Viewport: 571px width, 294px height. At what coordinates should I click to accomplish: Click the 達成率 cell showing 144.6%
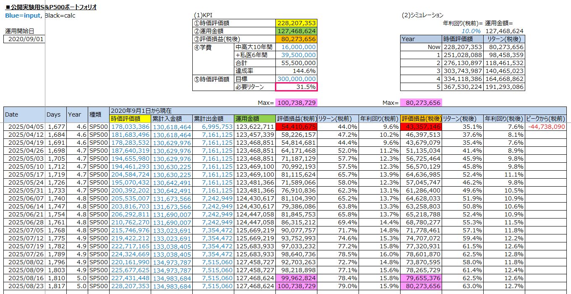click(296, 71)
